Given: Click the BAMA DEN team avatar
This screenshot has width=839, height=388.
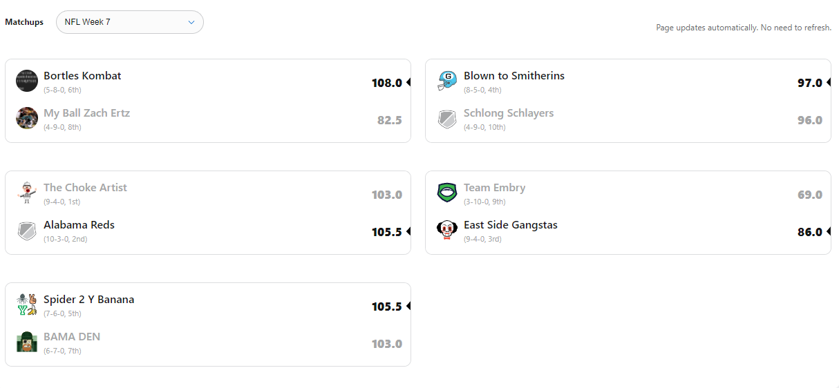Looking at the screenshot, I should [x=27, y=342].
